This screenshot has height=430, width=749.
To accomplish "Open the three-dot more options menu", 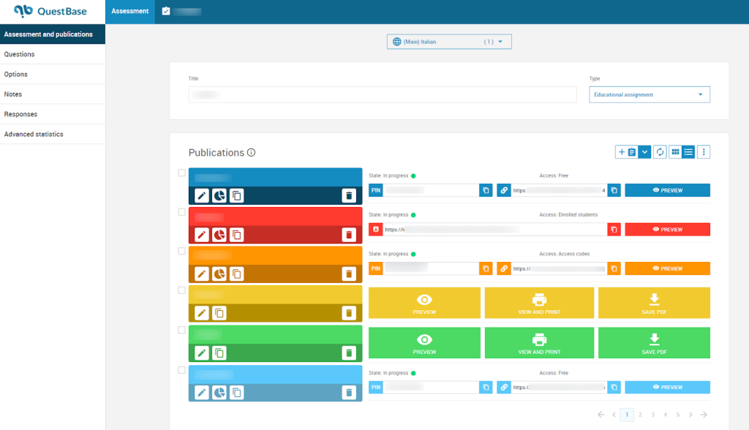I will pyautogui.click(x=704, y=152).
